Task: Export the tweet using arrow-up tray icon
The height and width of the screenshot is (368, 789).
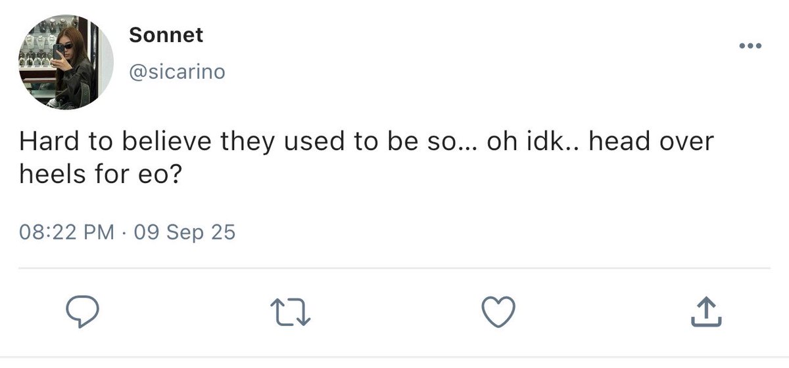Action: 705,312
